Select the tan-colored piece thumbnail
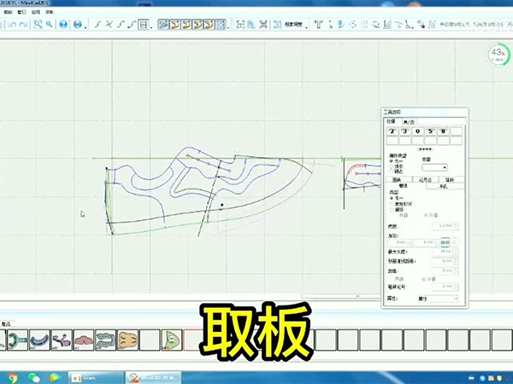The width and height of the screenshot is (513, 384). (x=127, y=340)
